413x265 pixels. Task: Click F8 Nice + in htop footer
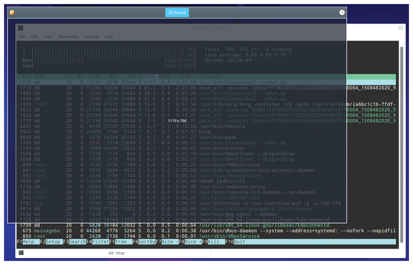point(191,242)
